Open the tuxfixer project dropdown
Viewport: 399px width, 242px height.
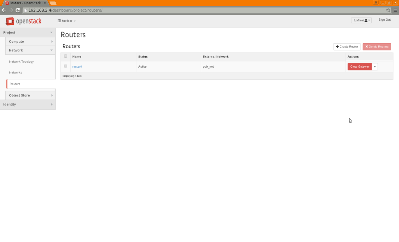point(67,21)
